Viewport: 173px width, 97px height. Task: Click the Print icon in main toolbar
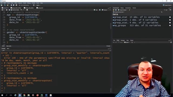pyautogui.click(x=16, y=5)
